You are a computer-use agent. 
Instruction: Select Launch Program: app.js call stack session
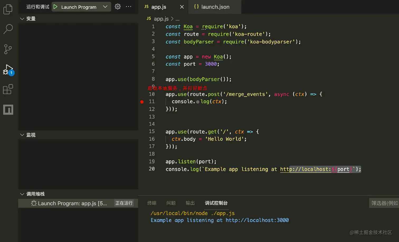coord(78,203)
